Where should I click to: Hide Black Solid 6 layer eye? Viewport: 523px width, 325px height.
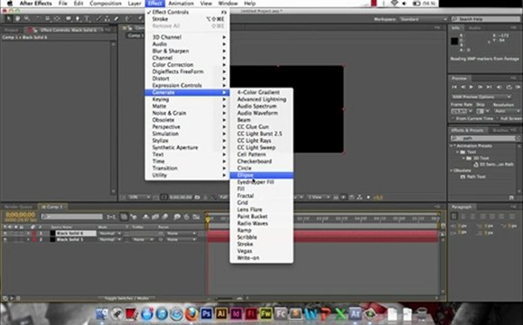pyautogui.click(x=5, y=233)
